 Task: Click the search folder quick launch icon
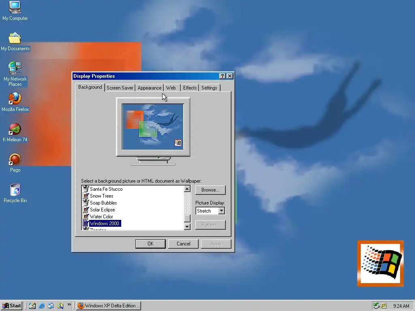tap(60, 306)
